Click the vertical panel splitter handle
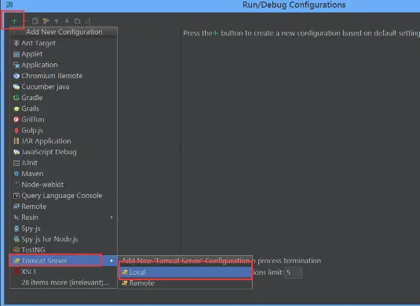The width and height of the screenshot is (420, 306). (x=181, y=147)
